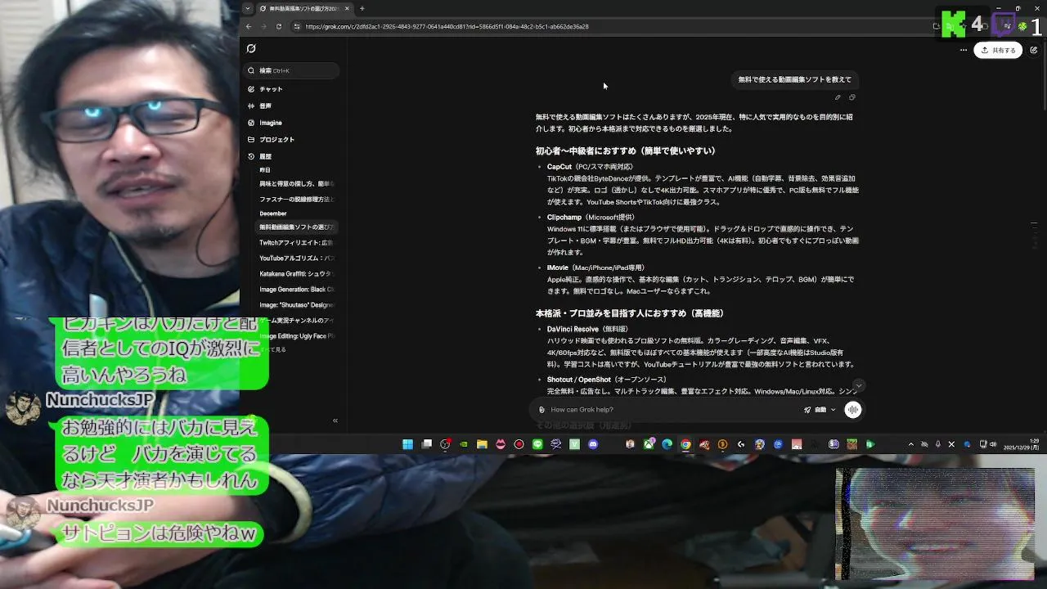Viewport: 1047px width, 589px height.
Task: Open history chat 興味と得意の探し方
Action: coord(297,183)
